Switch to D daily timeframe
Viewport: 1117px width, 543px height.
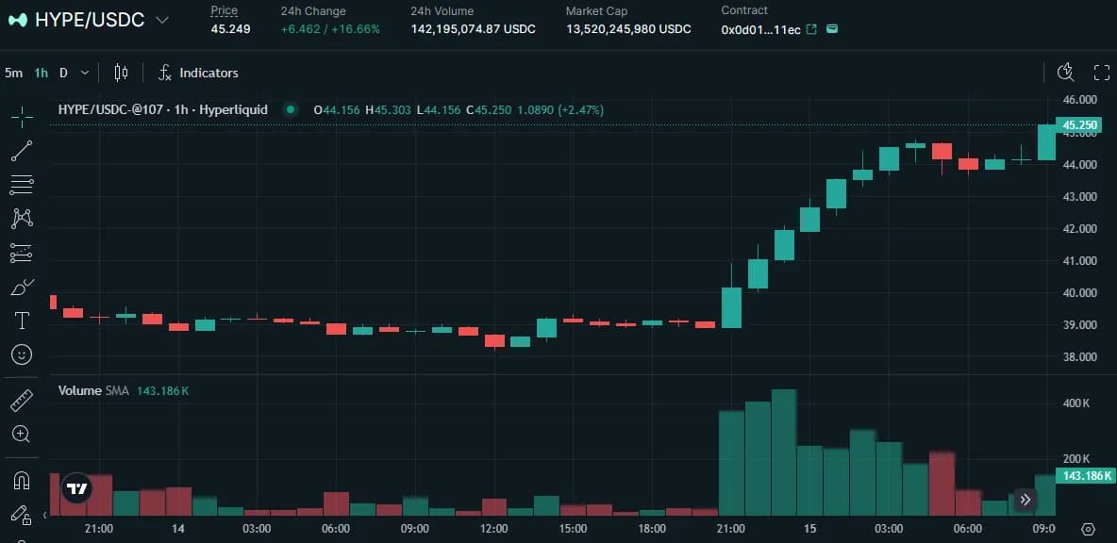point(63,73)
